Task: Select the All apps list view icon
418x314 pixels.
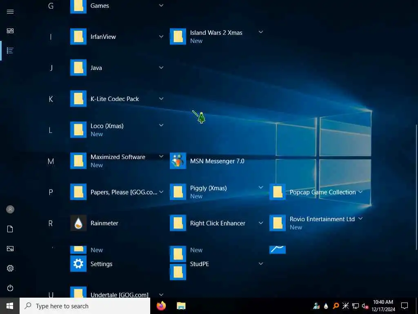Action: pyautogui.click(x=10, y=50)
